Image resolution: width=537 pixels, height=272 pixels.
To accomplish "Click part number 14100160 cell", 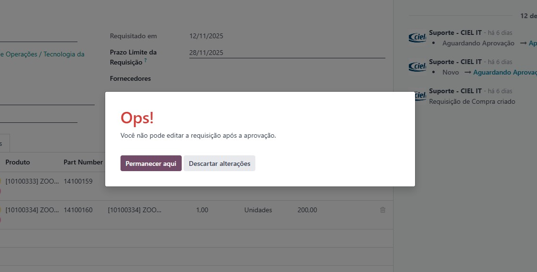I will click(x=78, y=210).
